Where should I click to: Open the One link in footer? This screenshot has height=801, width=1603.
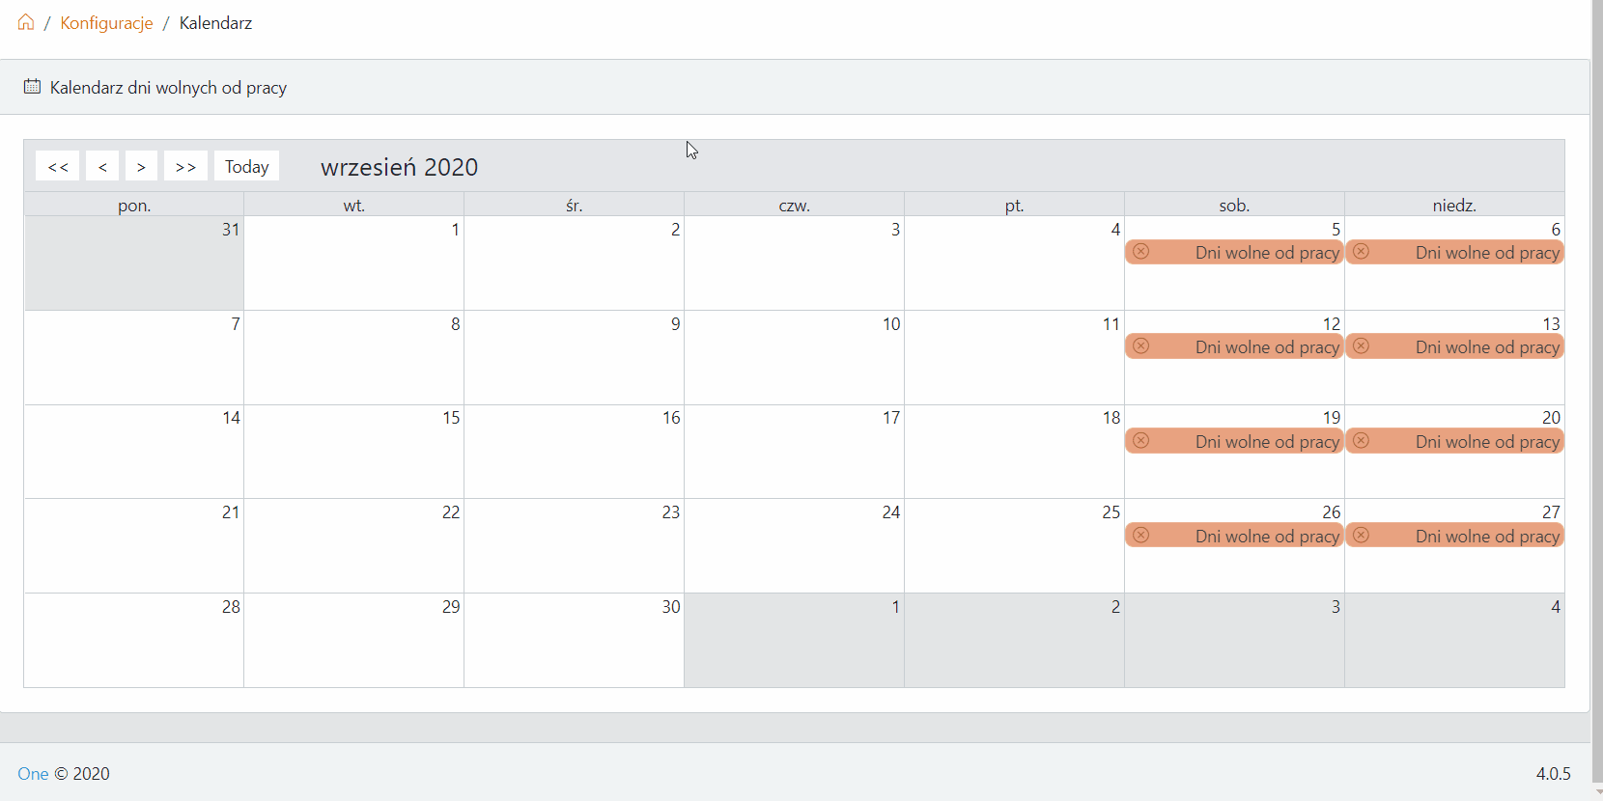(x=33, y=774)
